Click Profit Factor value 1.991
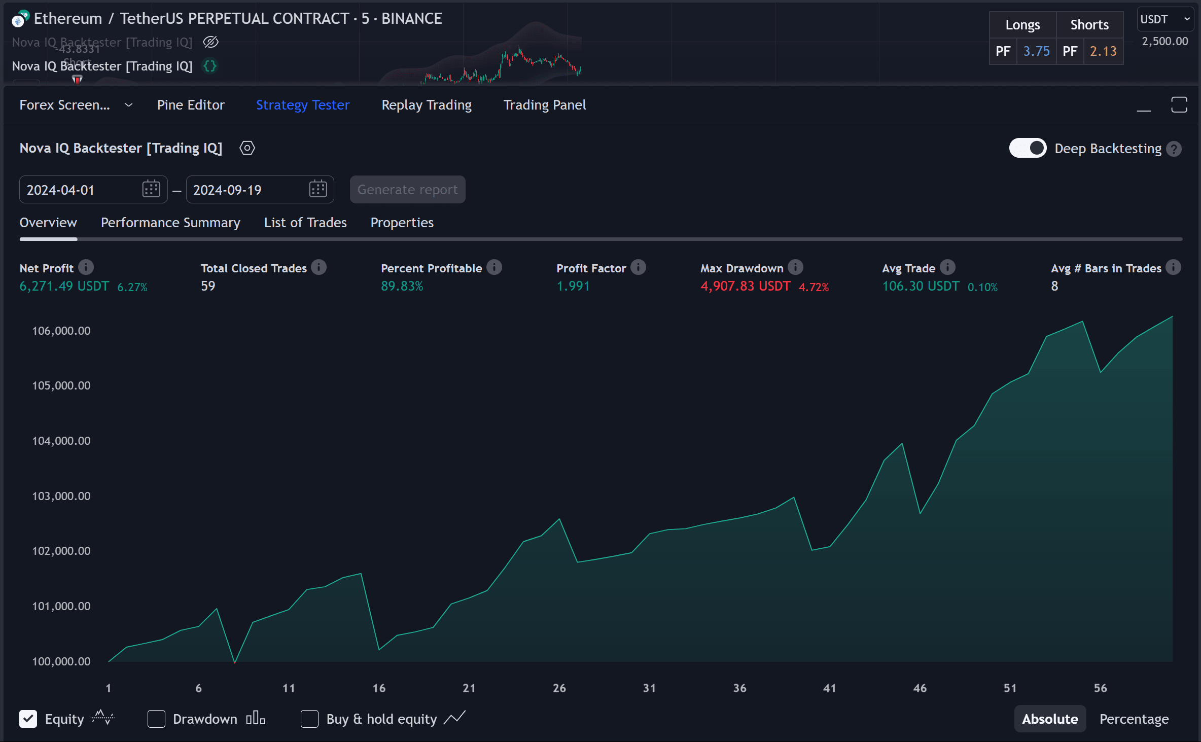The height and width of the screenshot is (742, 1201). tap(573, 287)
